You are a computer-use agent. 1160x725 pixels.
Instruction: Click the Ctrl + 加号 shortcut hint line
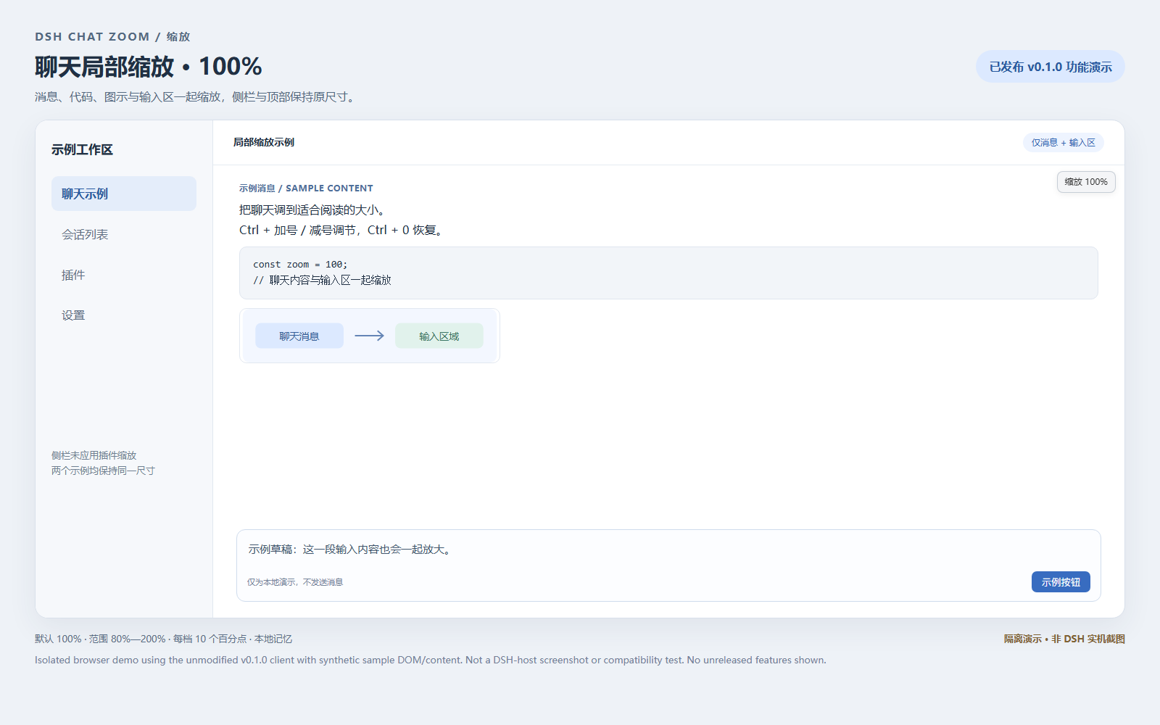pyautogui.click(x=343, y=231)
